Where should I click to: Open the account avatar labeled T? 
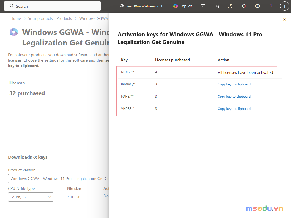coord(284,6)
